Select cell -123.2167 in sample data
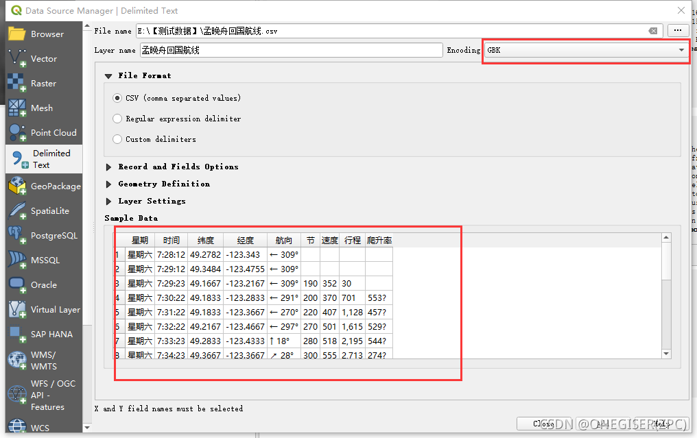Image resolution: width=697 pixels, height=438 pixels. point(246,283)
